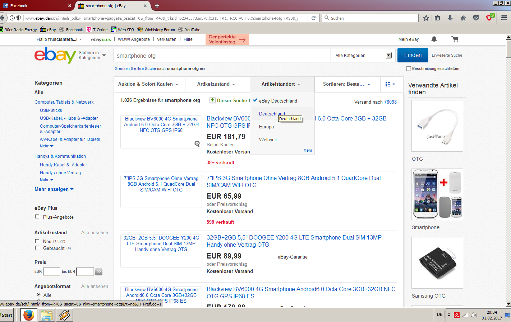511x322 pixels.
Task: Enable the Plus-Angebote checkbox
Action: 37,217
